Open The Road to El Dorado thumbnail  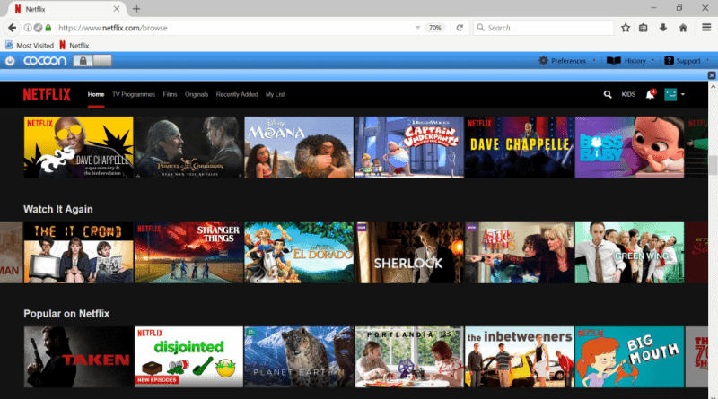tap(299, 253)
